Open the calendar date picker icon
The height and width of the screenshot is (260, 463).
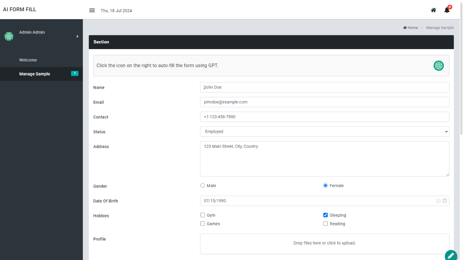445,201
